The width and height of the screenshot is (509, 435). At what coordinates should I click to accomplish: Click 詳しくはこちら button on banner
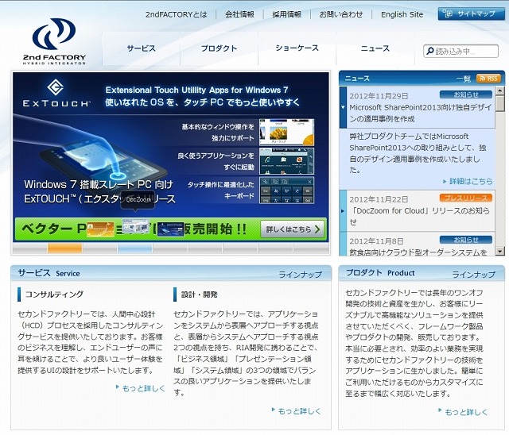(x=293, y=229)
